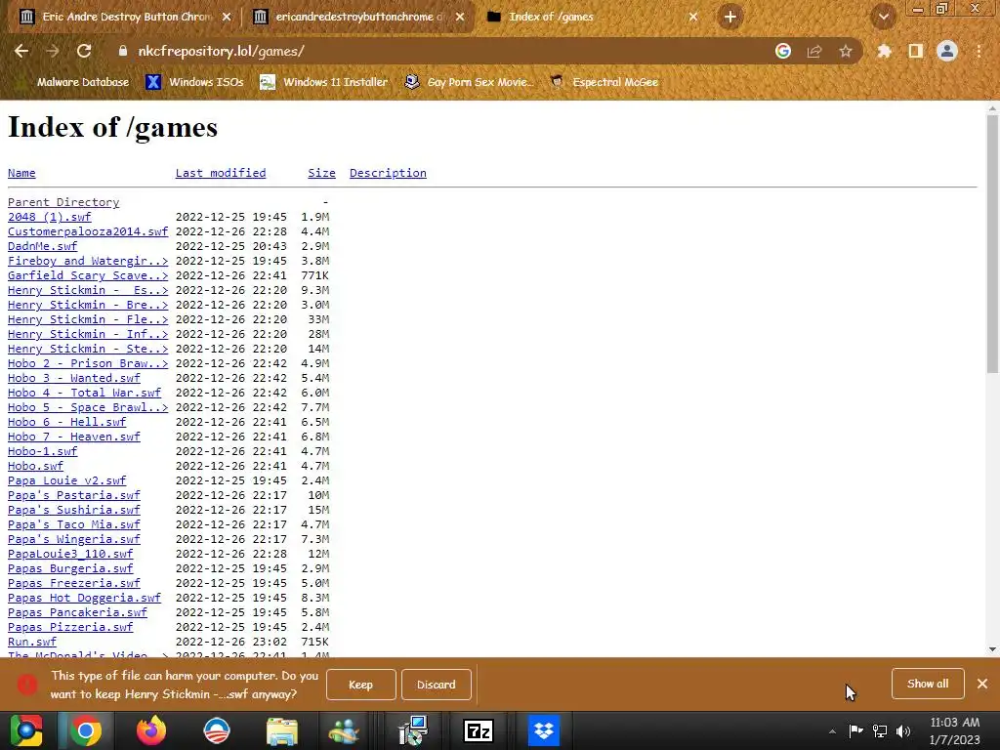Open Papa's Pastaria.swf
1000x750 pixels.
74,495
